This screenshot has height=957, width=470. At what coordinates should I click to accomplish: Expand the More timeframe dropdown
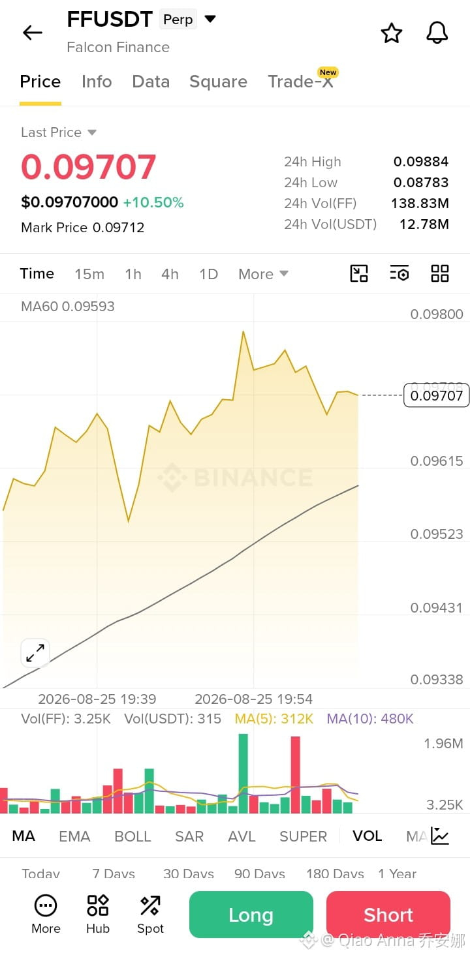tap(263, 274)
